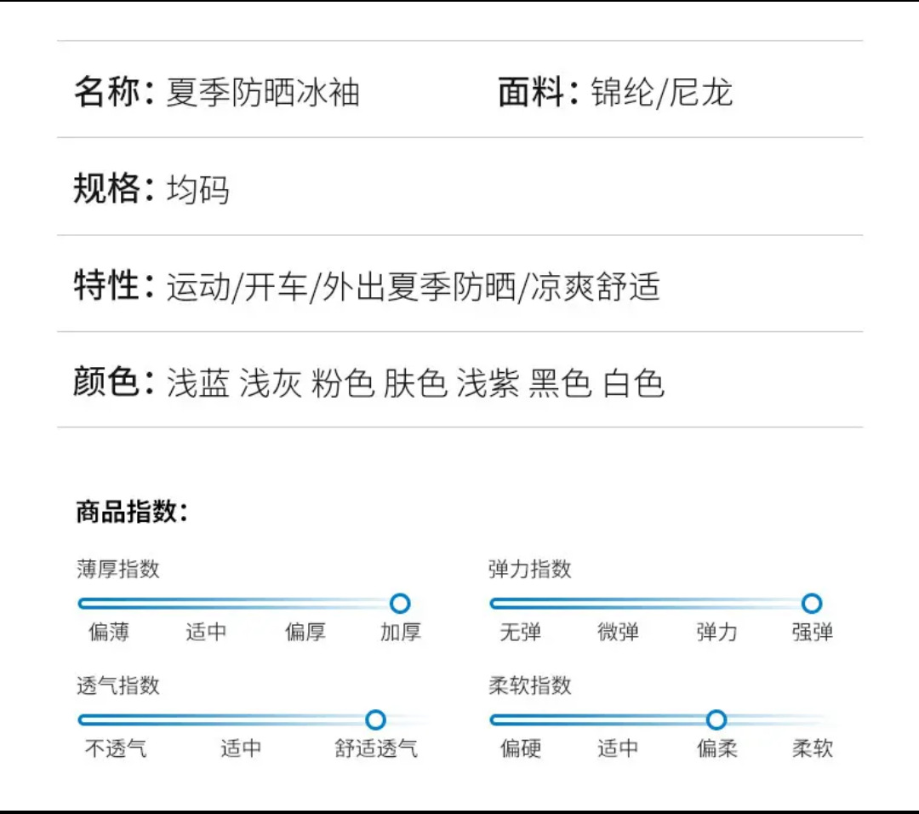
Task: Select the 偏薄 thickness label
Action: [x=109, y=633]
